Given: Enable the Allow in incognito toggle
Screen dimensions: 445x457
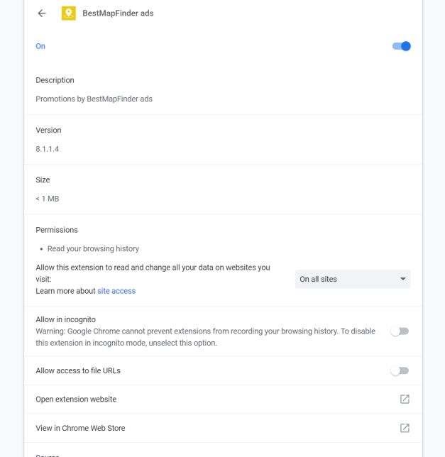Looking at the screenshot, I should coord(400,331).
